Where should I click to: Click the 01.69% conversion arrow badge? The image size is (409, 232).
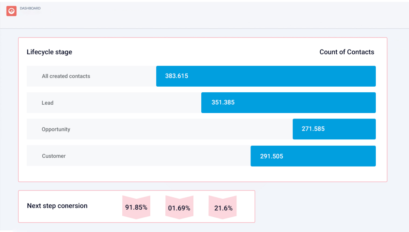tap(179, 207)
